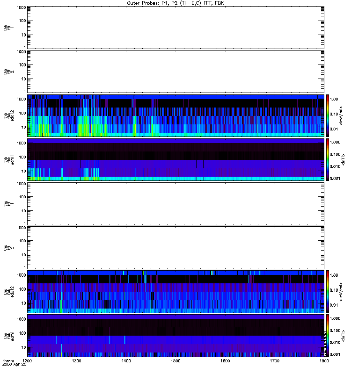Click the "1500" time axis label
The width and height of the screenshot is (351, 374).
pos(175,360)
